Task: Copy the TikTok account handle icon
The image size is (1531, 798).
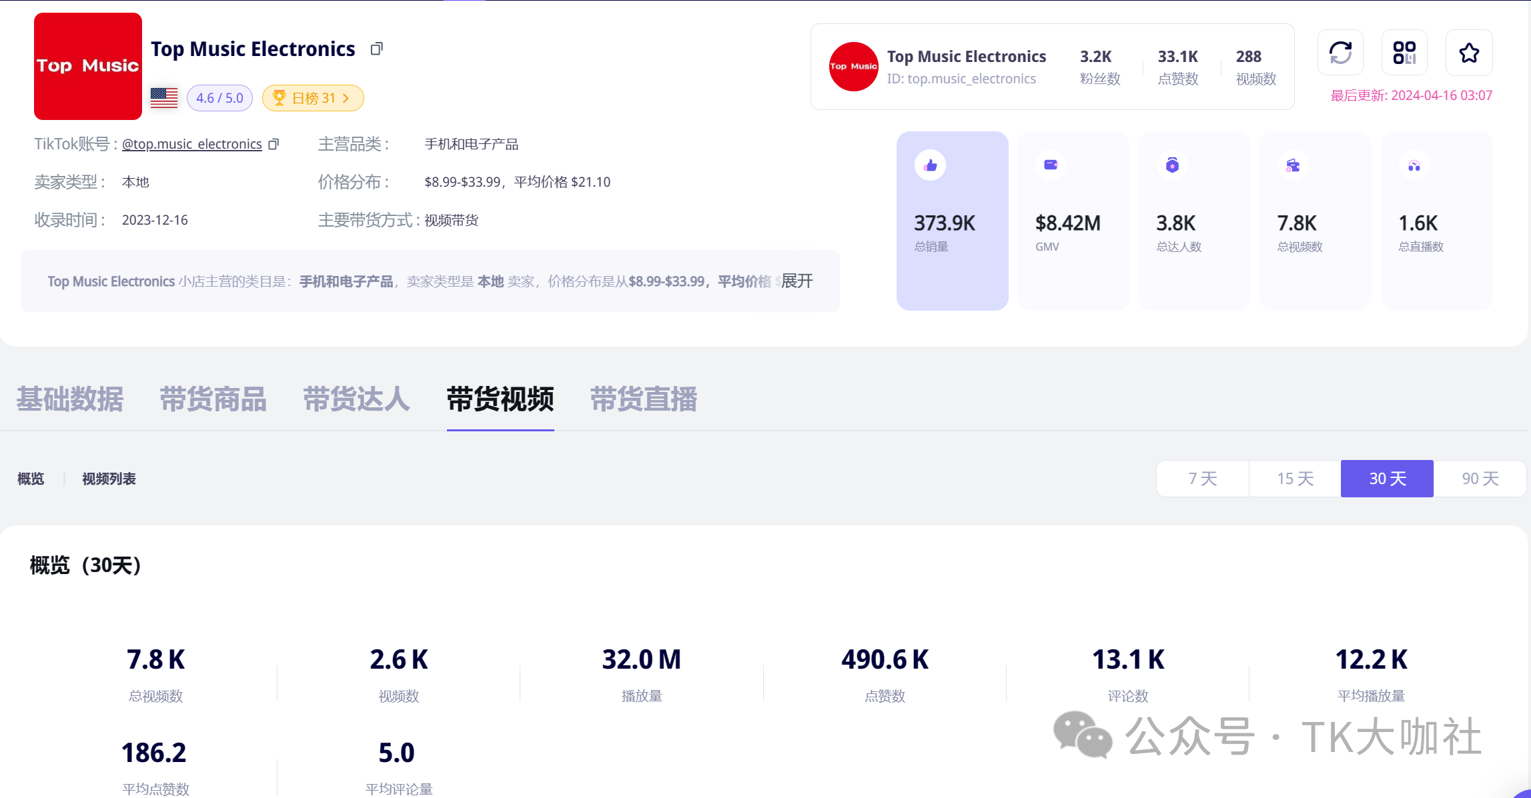Action: (274, 144)
